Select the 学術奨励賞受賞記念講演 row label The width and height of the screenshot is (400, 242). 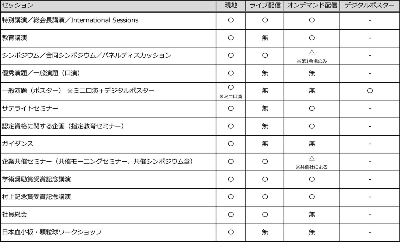36,179
